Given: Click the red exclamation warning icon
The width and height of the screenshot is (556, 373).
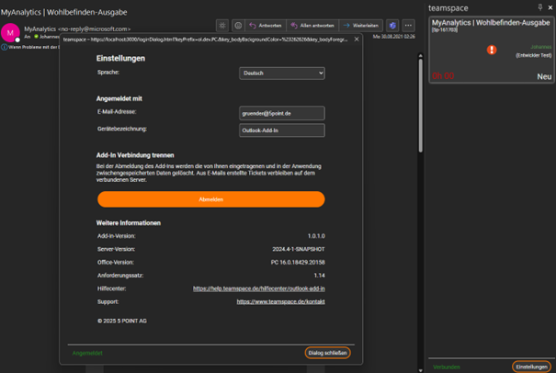Looking at the screenshot, I should [x=492, y=50].
